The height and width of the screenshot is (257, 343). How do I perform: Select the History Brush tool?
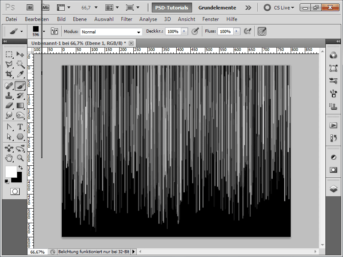[x=20, y=96]
